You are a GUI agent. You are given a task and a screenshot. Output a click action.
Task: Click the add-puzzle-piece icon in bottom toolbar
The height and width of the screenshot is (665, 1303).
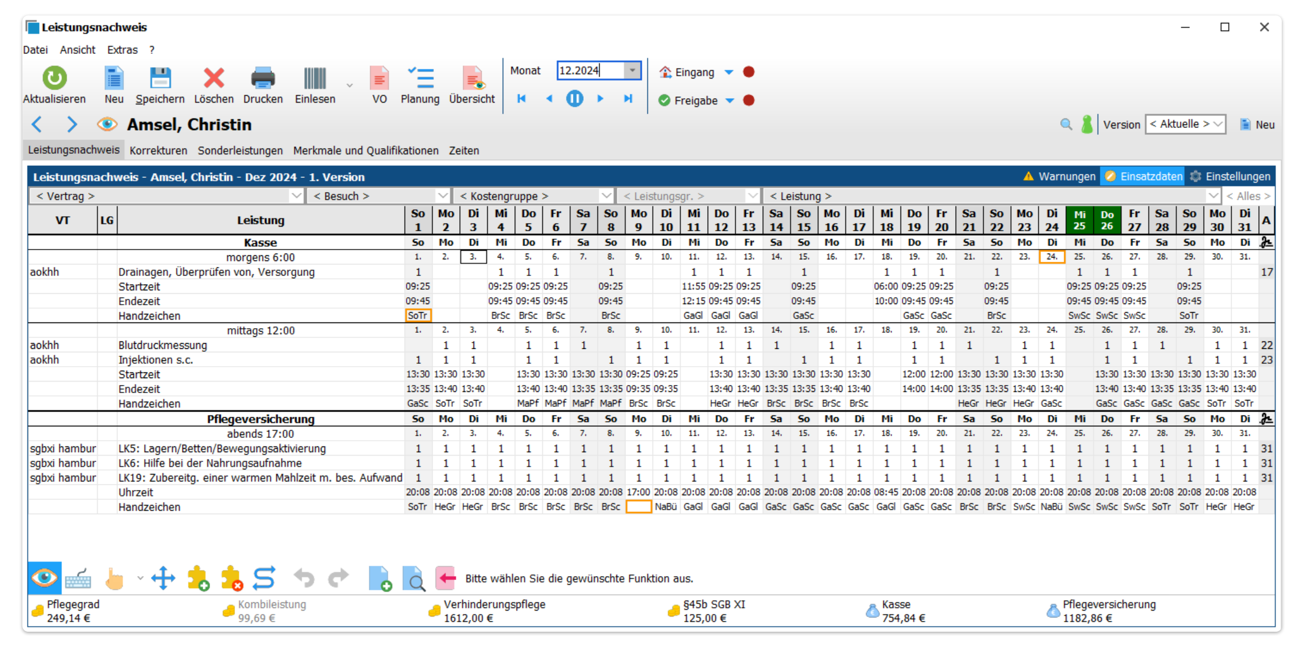[198, 578]
